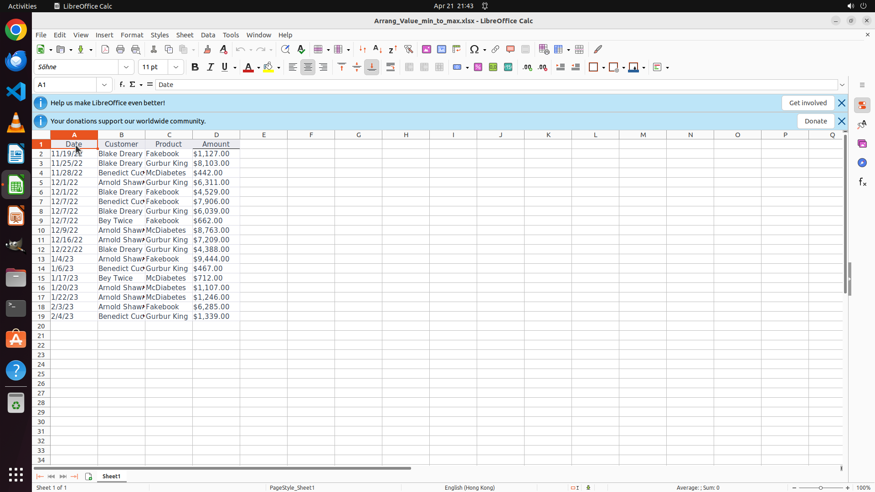Screen dimensions: 875x492
Task: Open the Data menu
Action: pos(208,35)
